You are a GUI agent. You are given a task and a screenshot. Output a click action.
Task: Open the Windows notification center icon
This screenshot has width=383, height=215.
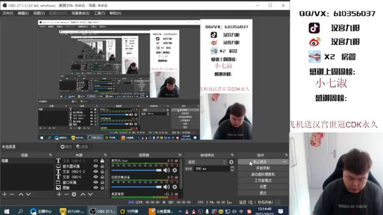pos(281,211)
